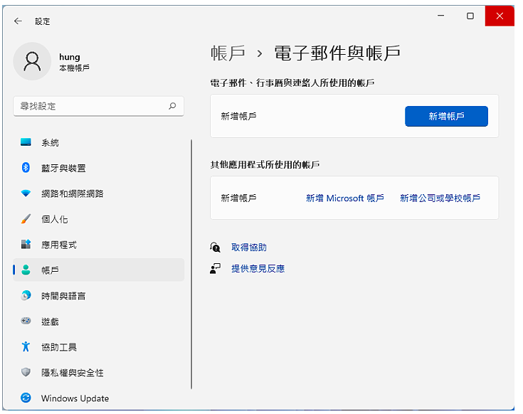The width and height of the screenshot is (523, 414).
Task: Click the shield icon for 隱私權與安全性
Action: point(26,372)
